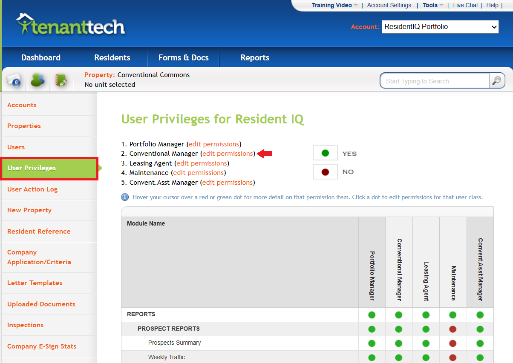Open the Residents tab
This screenshot has height=363, width=513.
(112, 57)
